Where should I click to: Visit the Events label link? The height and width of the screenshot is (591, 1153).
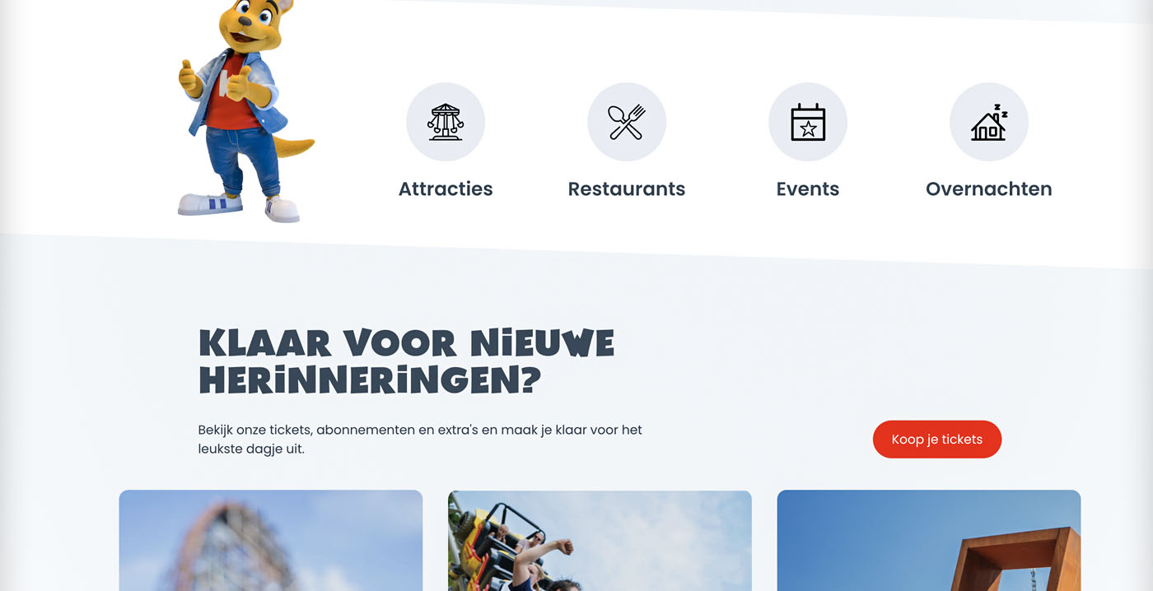808,188
